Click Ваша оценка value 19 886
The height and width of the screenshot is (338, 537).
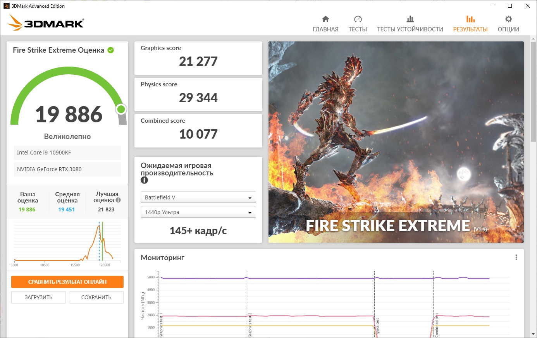(27, 209)
